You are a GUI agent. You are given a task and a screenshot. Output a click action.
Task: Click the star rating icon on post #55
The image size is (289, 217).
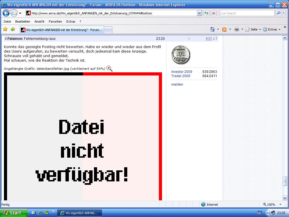189,39
